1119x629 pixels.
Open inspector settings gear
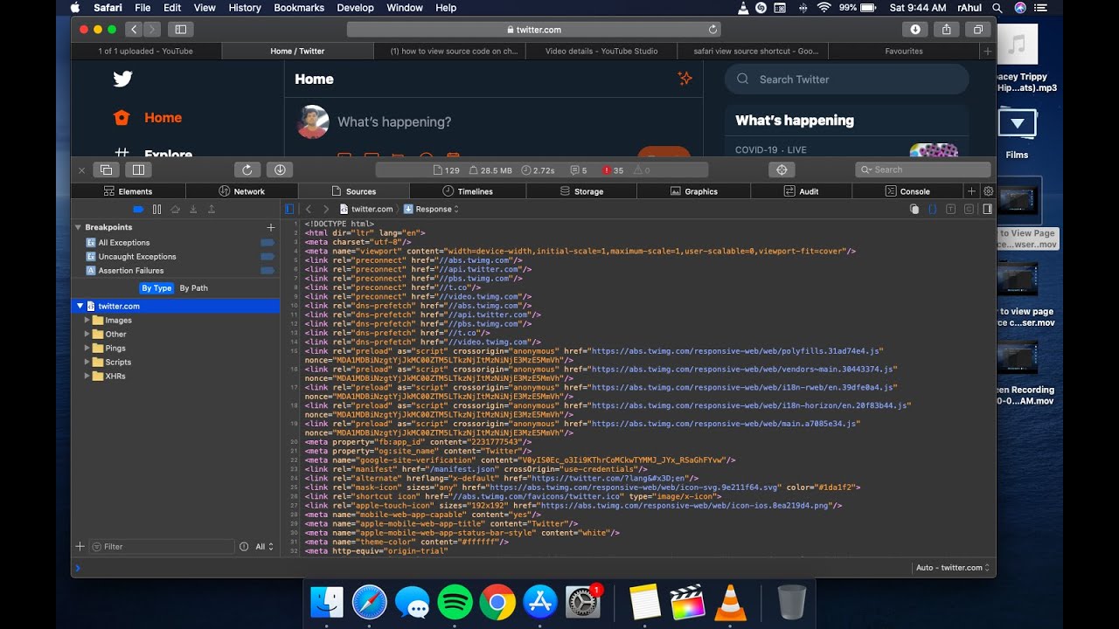tap(988, 191)
